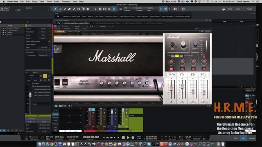This screenshot has width=262, height=147.
Task: Select the Arrow tool in toolbar
Action: tap(56, 9)
